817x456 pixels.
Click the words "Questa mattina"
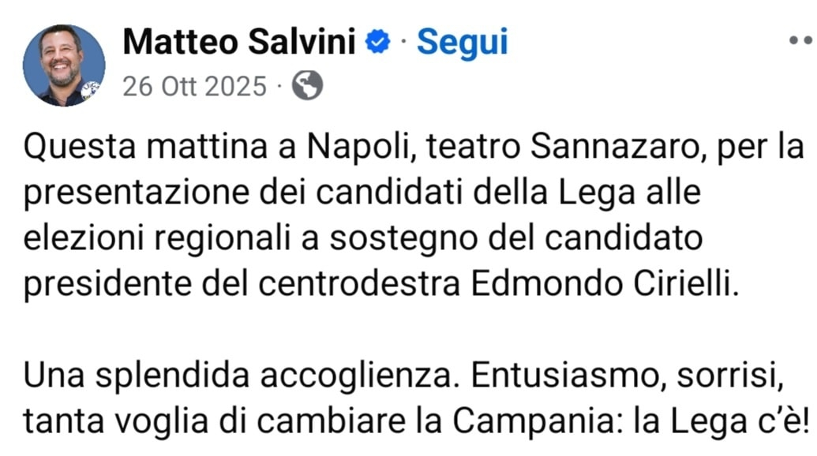point(141,148)
